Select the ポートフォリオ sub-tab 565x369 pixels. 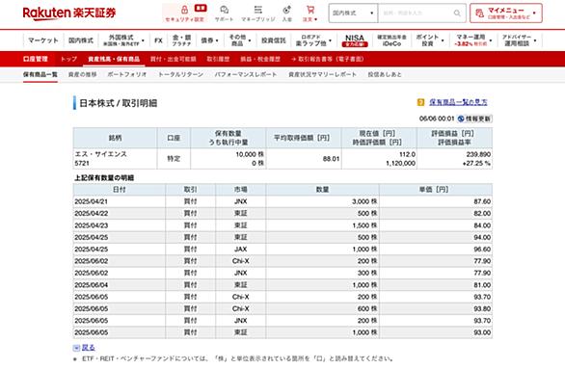click(x=127, y=74)
